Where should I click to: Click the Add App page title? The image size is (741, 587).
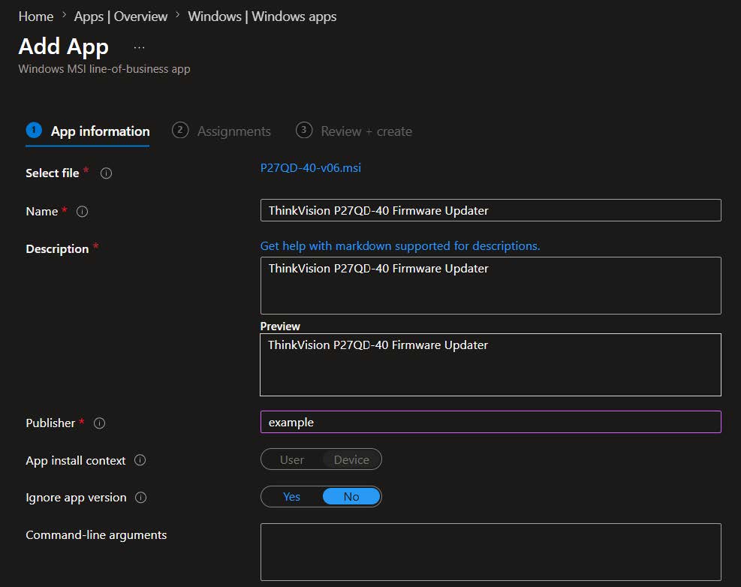click(63, 47)
